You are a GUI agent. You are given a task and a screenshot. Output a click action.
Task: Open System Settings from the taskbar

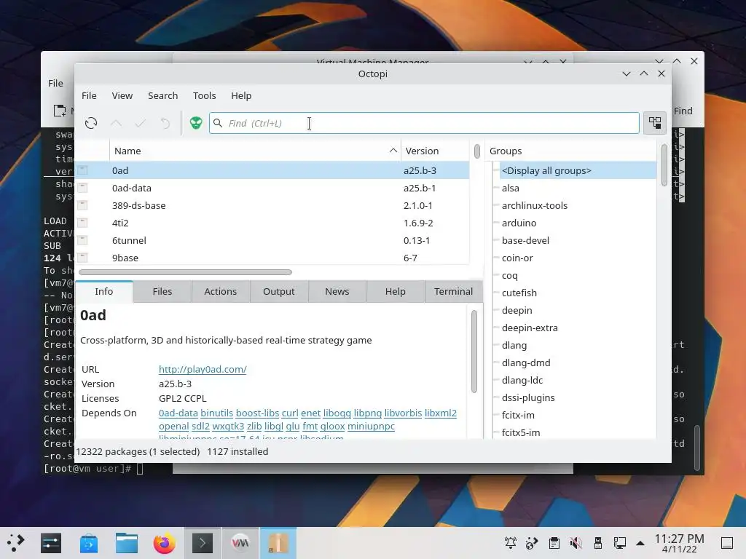pos(51,543)
